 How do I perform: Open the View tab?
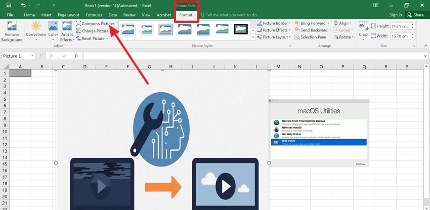[x=146, y=15]
